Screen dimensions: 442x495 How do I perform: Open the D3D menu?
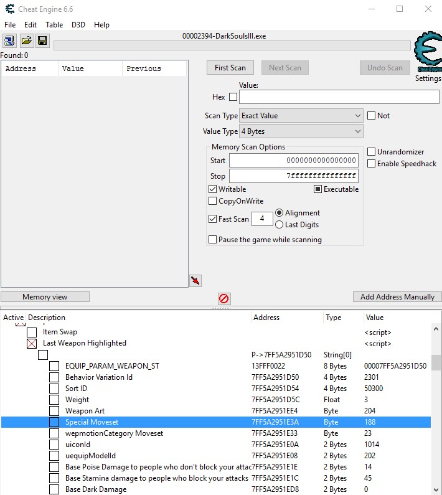tap(78, 25)
